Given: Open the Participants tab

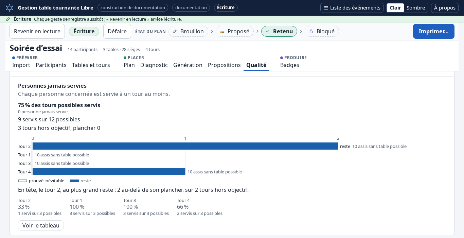Looking at the screenshot, I should pos(51,65).
